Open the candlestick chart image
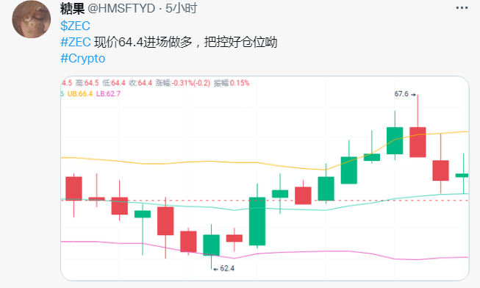Image resolution: width=480 pixels, height=288 pixels. [265, 179]
